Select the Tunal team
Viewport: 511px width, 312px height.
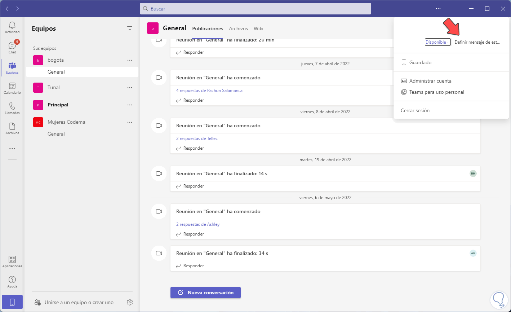point(82,87)
